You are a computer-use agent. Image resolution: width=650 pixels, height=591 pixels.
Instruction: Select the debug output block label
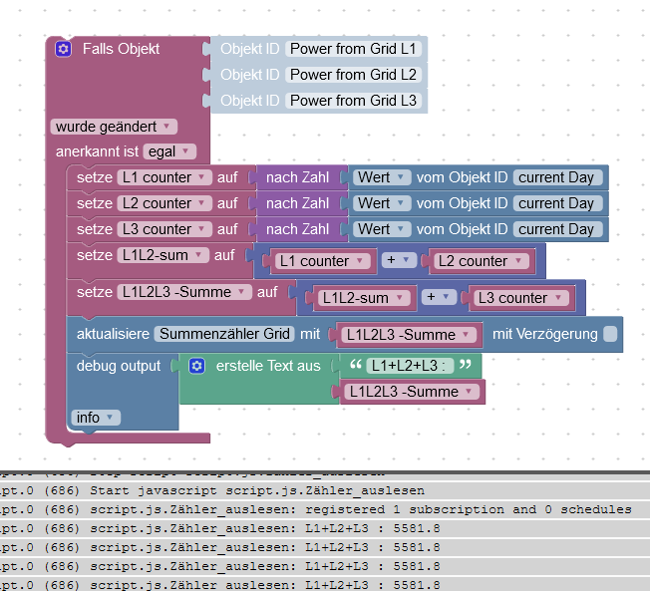[119, 366]
